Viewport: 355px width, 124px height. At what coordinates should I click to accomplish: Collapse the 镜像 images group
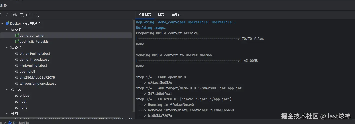(7, 47)
